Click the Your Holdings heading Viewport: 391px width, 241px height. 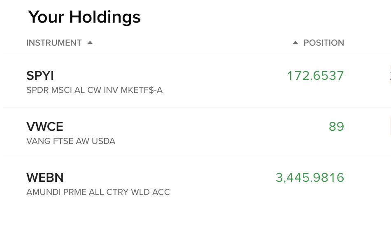tap(84, 17)
